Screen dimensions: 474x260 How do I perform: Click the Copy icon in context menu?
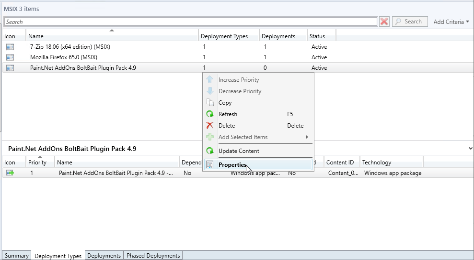210,103
